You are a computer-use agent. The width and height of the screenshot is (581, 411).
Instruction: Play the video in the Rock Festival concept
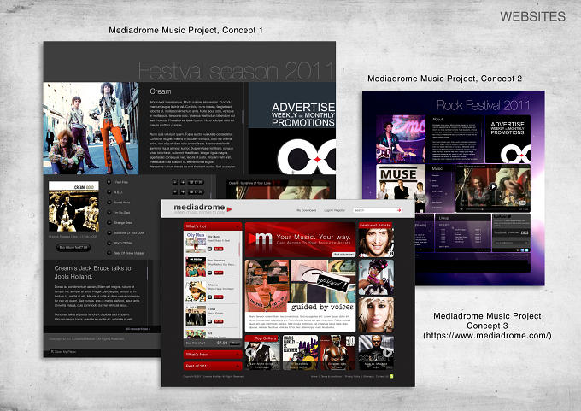(x=492, y=187)
